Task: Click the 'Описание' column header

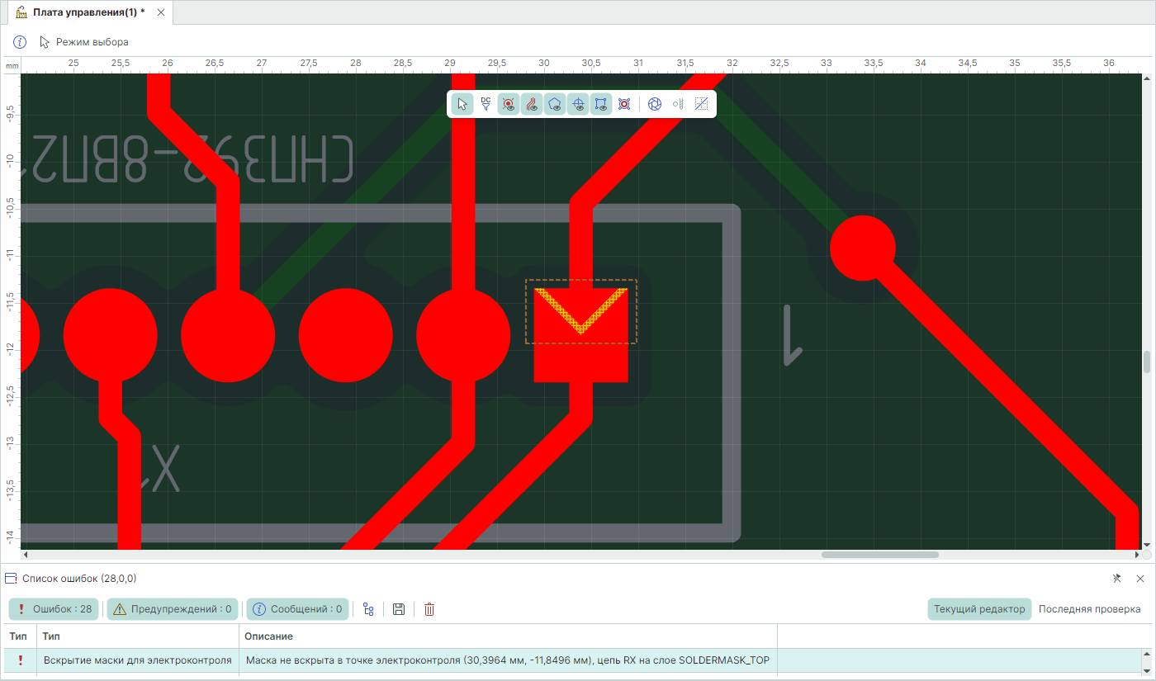Action: (x=508, y=636)
